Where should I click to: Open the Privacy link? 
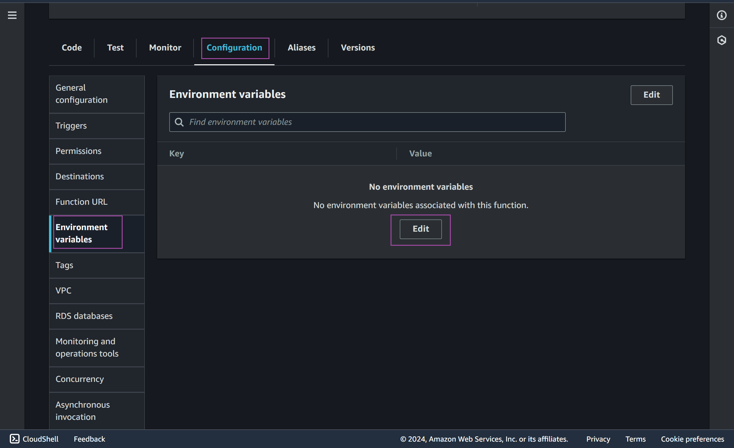point(598,439)
